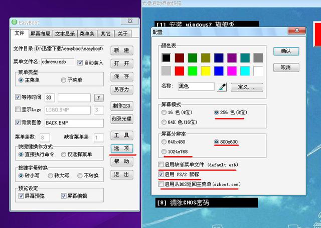Click the 新建 button

pos(122,50)
